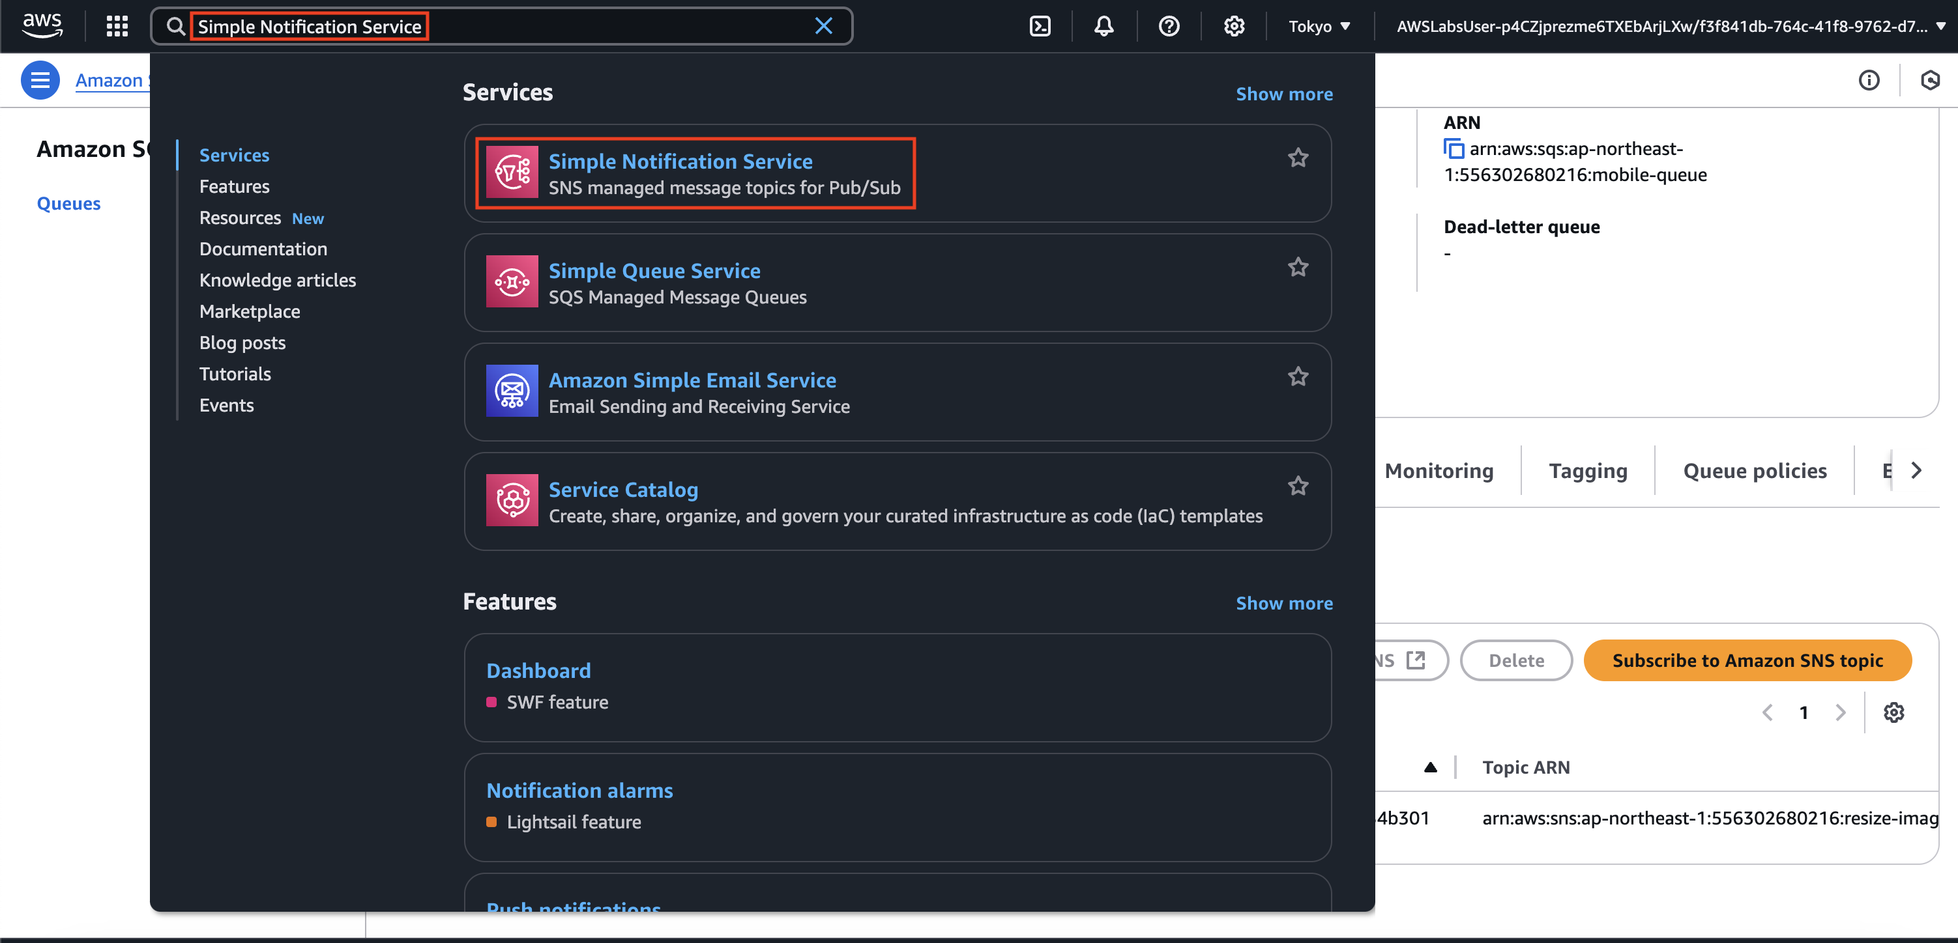The height and width of the screenshot is (943, 1958).
Task: Open the services grid menu icon
Action: point(117,27)
